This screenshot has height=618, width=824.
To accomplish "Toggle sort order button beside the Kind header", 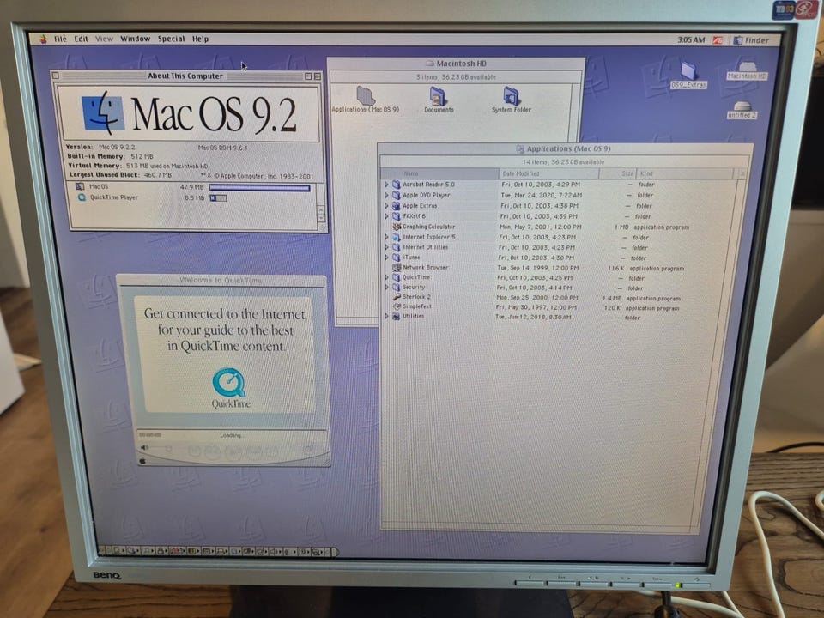I will pyautogui.click(x=741, y=173).
